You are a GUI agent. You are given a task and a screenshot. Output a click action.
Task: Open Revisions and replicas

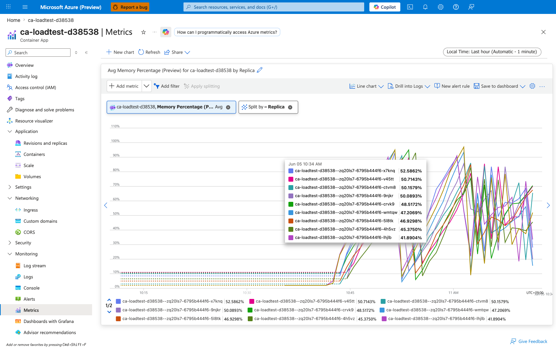pos(45,143)
